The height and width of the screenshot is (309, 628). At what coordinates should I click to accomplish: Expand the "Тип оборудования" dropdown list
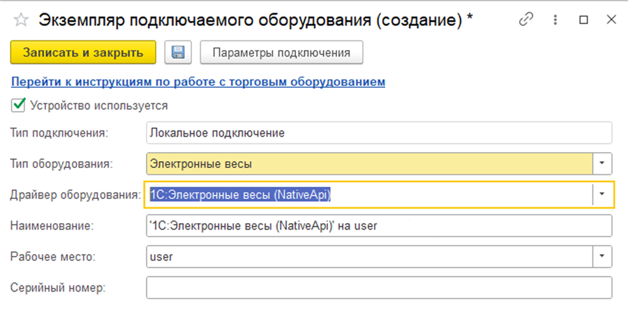pos(602,164)
